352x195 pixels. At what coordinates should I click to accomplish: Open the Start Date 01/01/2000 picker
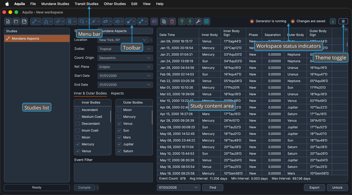(125, 76)
